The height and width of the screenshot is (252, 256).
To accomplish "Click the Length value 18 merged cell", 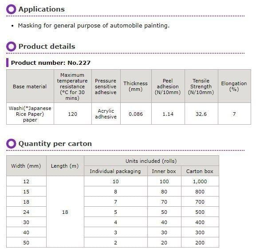I will click(65, 212).
